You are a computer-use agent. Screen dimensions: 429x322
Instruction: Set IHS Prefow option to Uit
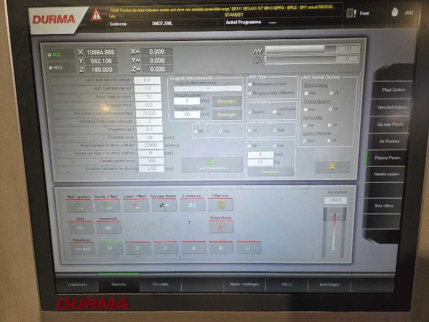195,131
